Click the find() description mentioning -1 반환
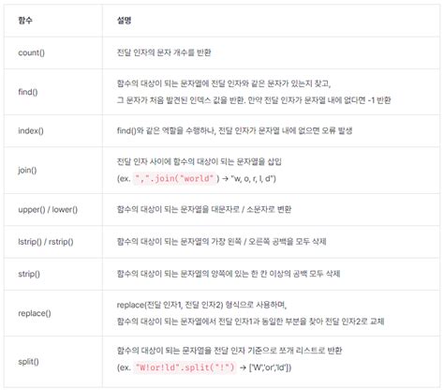 tap(254, 100)
